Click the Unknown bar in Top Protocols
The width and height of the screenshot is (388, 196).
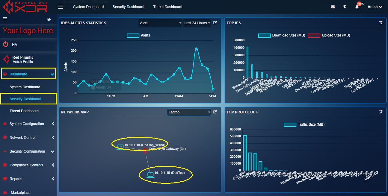[x=250, y=162]
